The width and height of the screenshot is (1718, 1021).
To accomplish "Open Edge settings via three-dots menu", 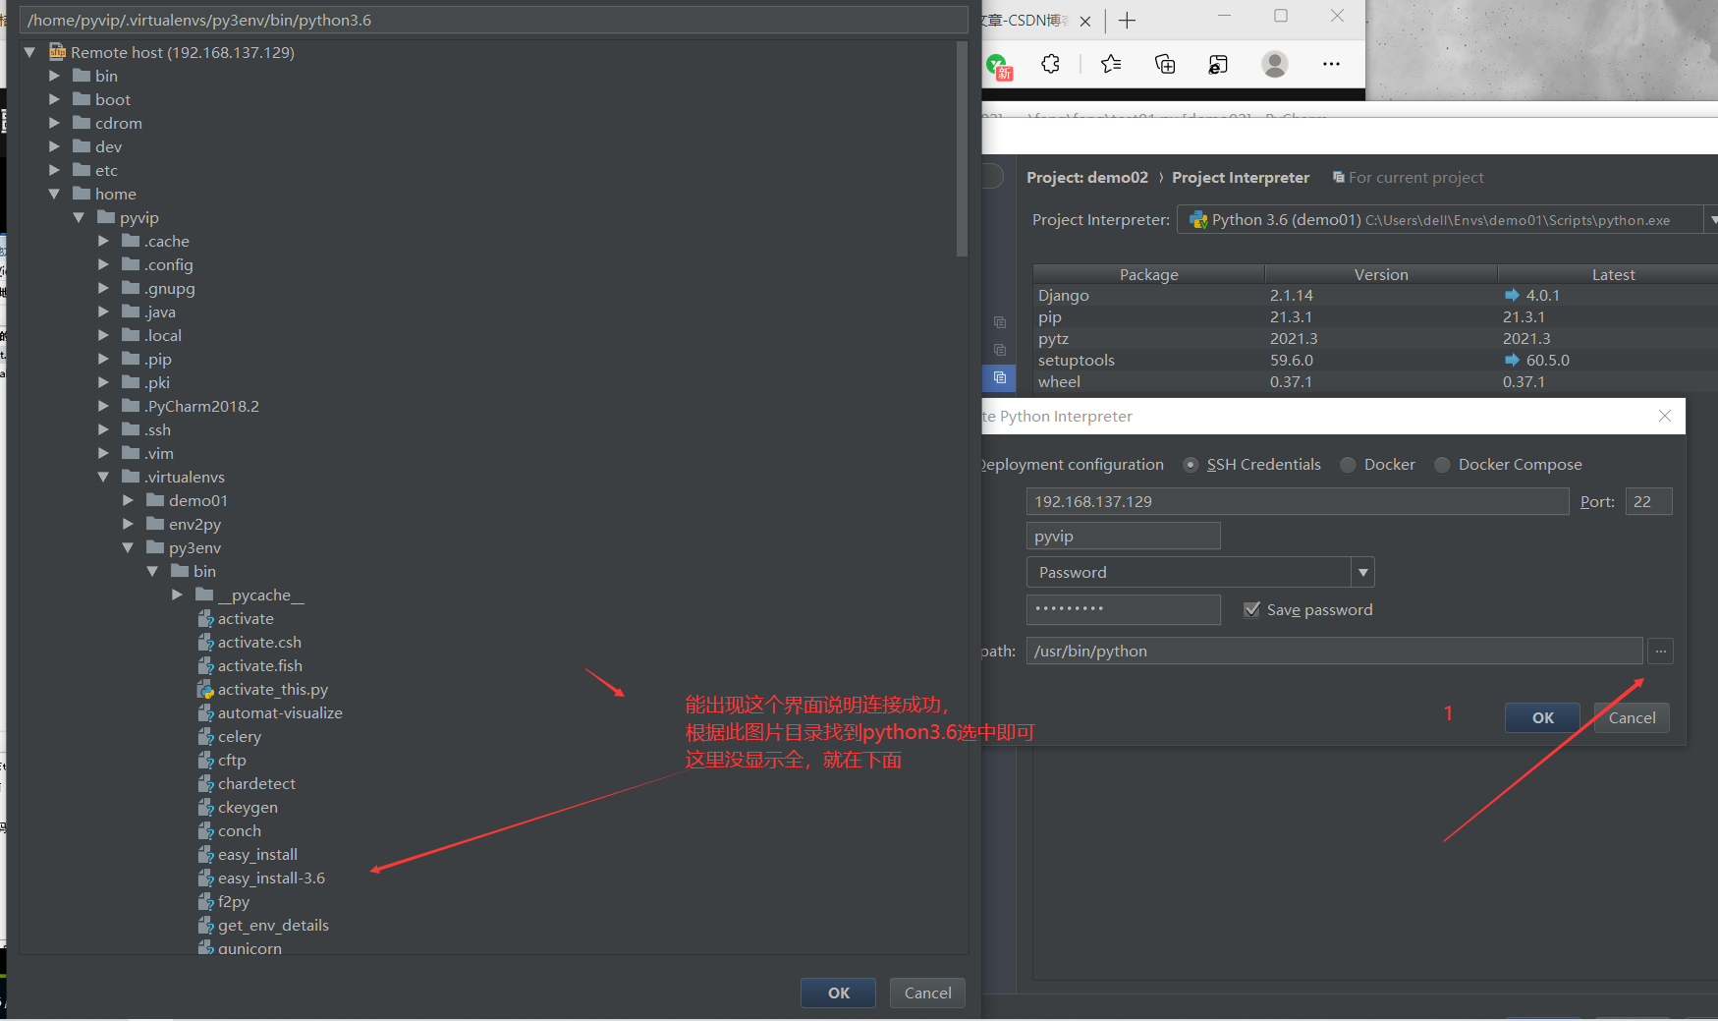I will coord(1331,64).
